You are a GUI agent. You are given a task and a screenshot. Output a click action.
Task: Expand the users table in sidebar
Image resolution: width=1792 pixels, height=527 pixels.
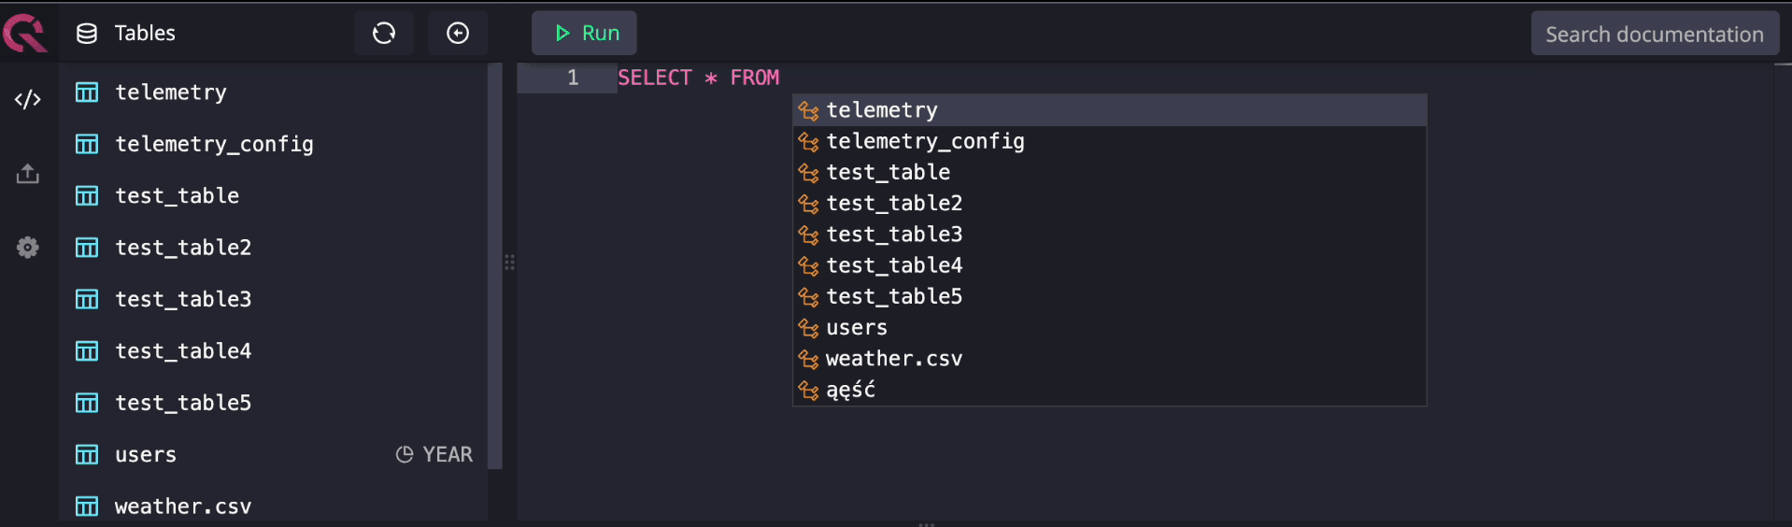pos(146,455)
